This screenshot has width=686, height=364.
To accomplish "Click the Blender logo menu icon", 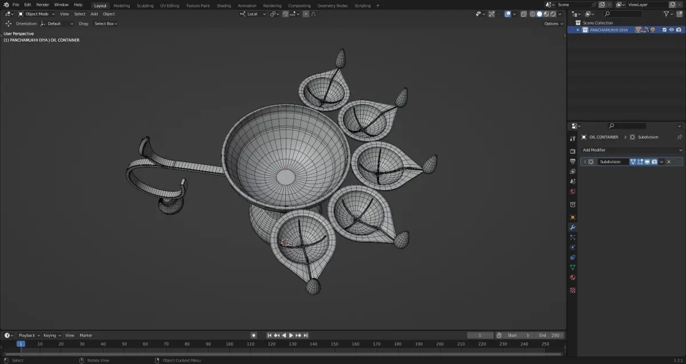I will click(6, 5).
